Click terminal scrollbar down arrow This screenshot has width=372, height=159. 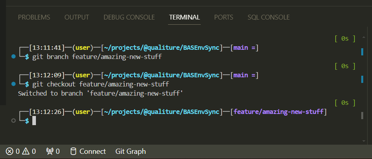coord(364,141)
